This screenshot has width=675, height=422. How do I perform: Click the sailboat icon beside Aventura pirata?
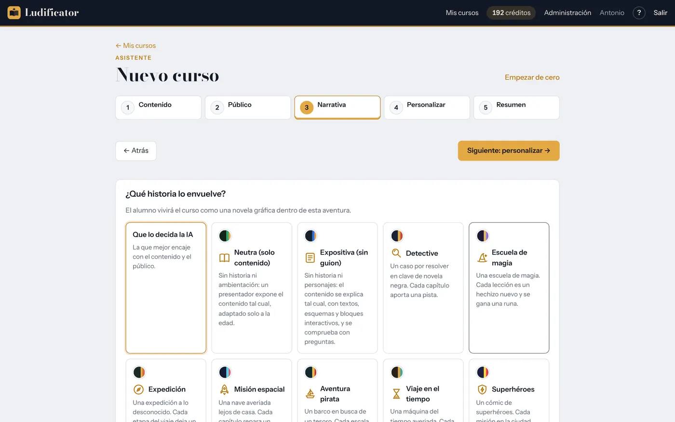pyautogui.click(x=310, y=394)
